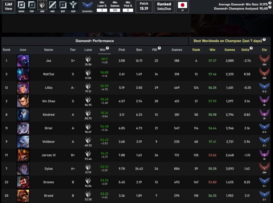Filter by the SUP support icon
The height and width of the screenshot is (203, 273).
73,5
